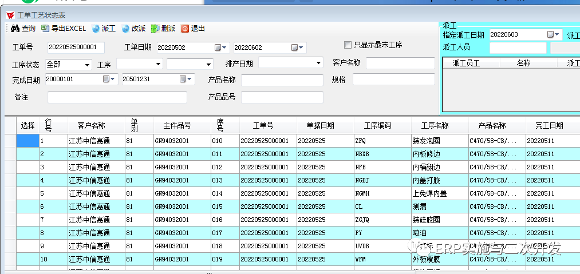580x274 pixels.
Task: Click the 查询 button label
Action: coord(29,29)
